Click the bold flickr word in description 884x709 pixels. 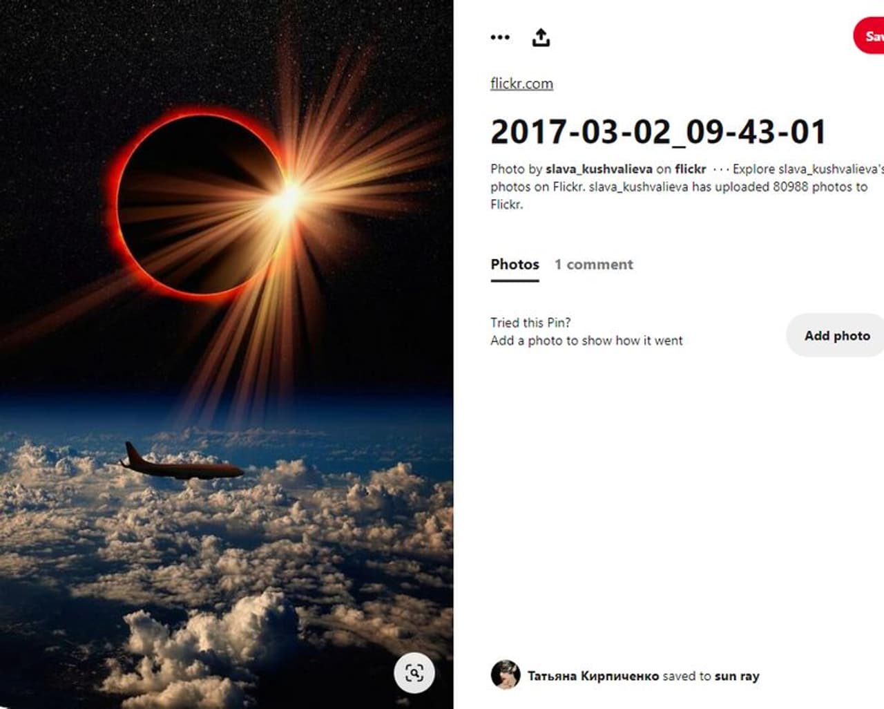tap(690, 169)
